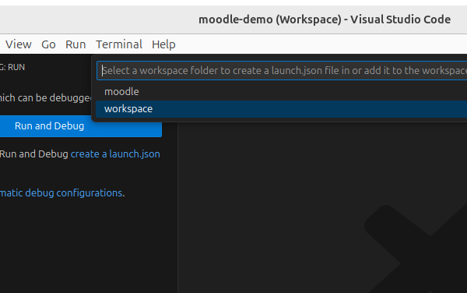
Task: Open the Help menu
Action: 163,44
